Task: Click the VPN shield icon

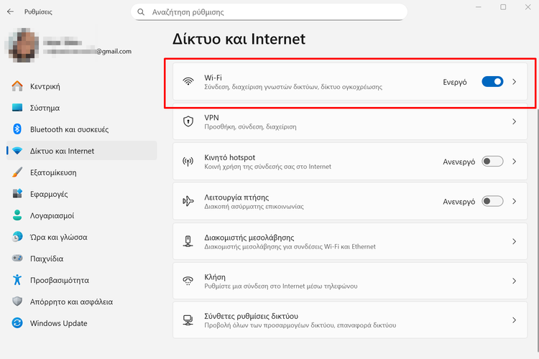Action: coord(188,121)
